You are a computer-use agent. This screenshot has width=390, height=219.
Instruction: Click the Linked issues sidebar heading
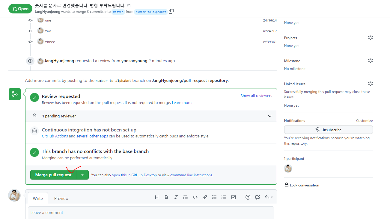point(295,84)
